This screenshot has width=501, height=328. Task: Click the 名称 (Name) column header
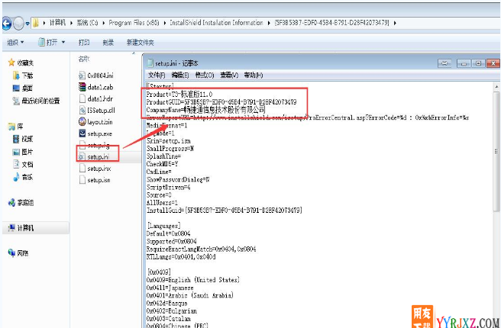point(85,58)
